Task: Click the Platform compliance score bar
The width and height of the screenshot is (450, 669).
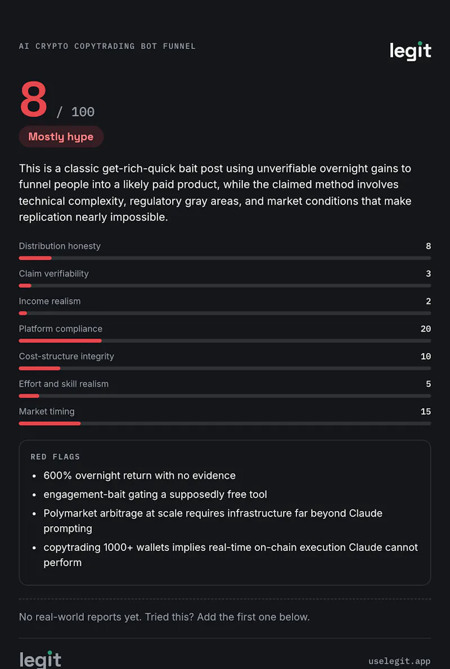Action: click(x=225, y=341)
